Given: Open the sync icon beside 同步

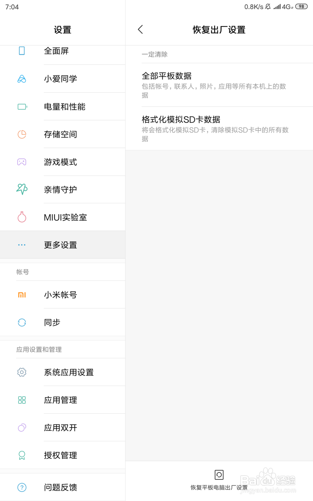Looking at the screenshot, I should point(22,323).
